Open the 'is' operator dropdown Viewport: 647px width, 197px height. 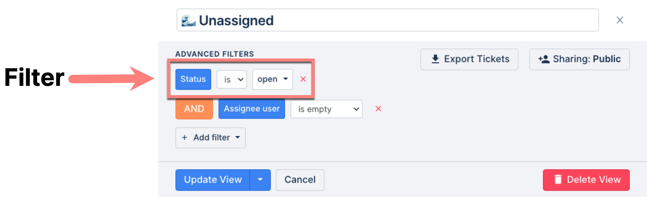(x=231, y=79)
